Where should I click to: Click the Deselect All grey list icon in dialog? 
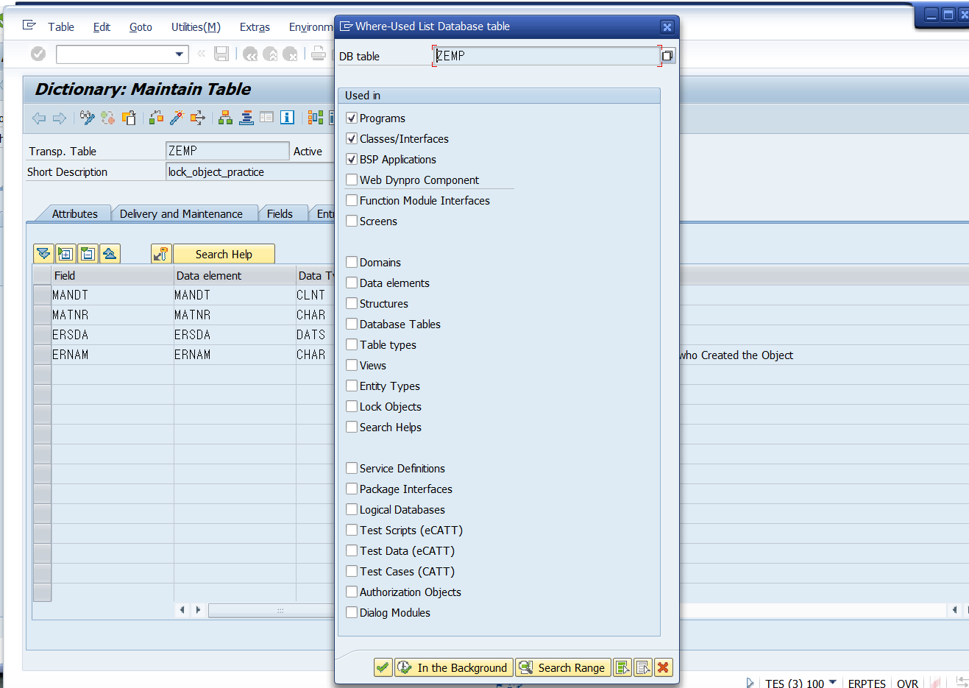[x=643, y=667]
